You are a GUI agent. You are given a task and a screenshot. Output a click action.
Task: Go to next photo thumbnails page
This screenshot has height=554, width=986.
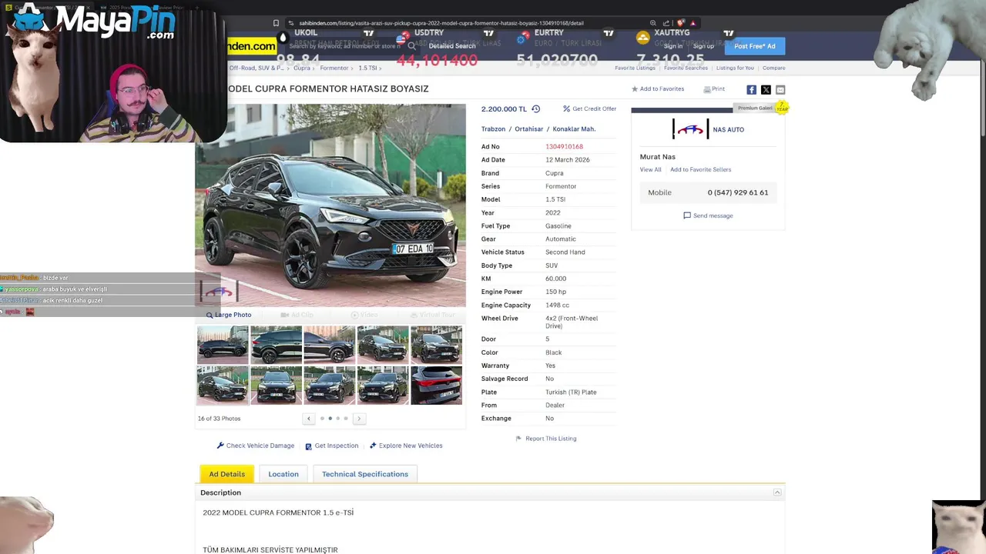point(359,419)
